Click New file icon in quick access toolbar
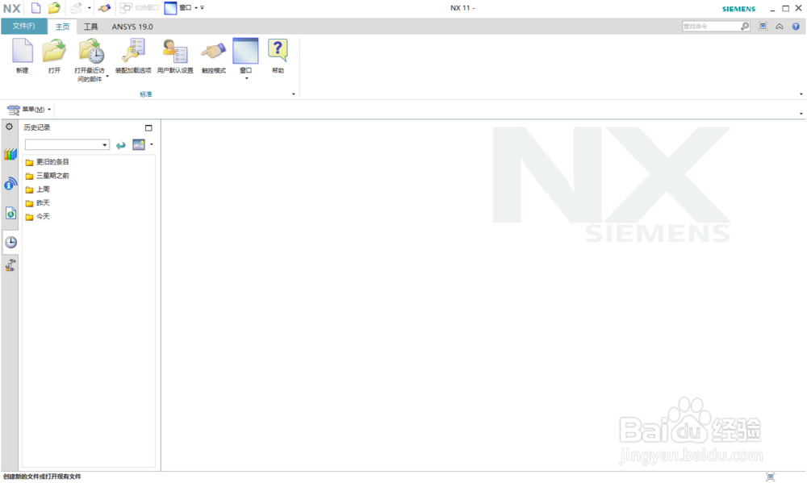 click(36, 8)
